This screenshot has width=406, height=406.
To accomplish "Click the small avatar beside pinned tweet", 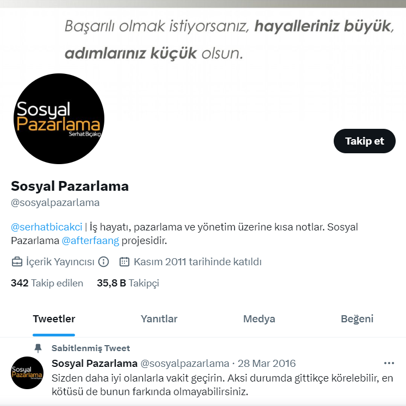I will [27, 373].
